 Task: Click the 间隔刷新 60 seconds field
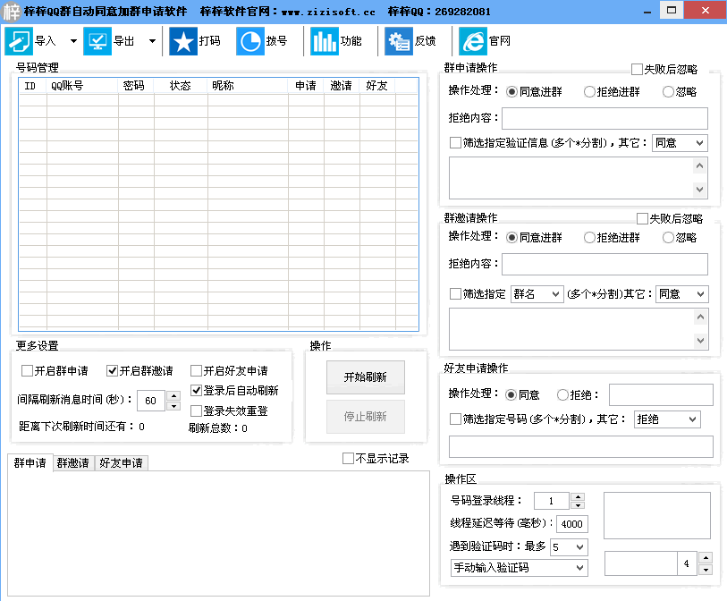click(151, 401)
